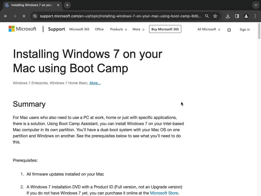
Task: Click the Prerequisites: text
Action: (x=25, y=160)
